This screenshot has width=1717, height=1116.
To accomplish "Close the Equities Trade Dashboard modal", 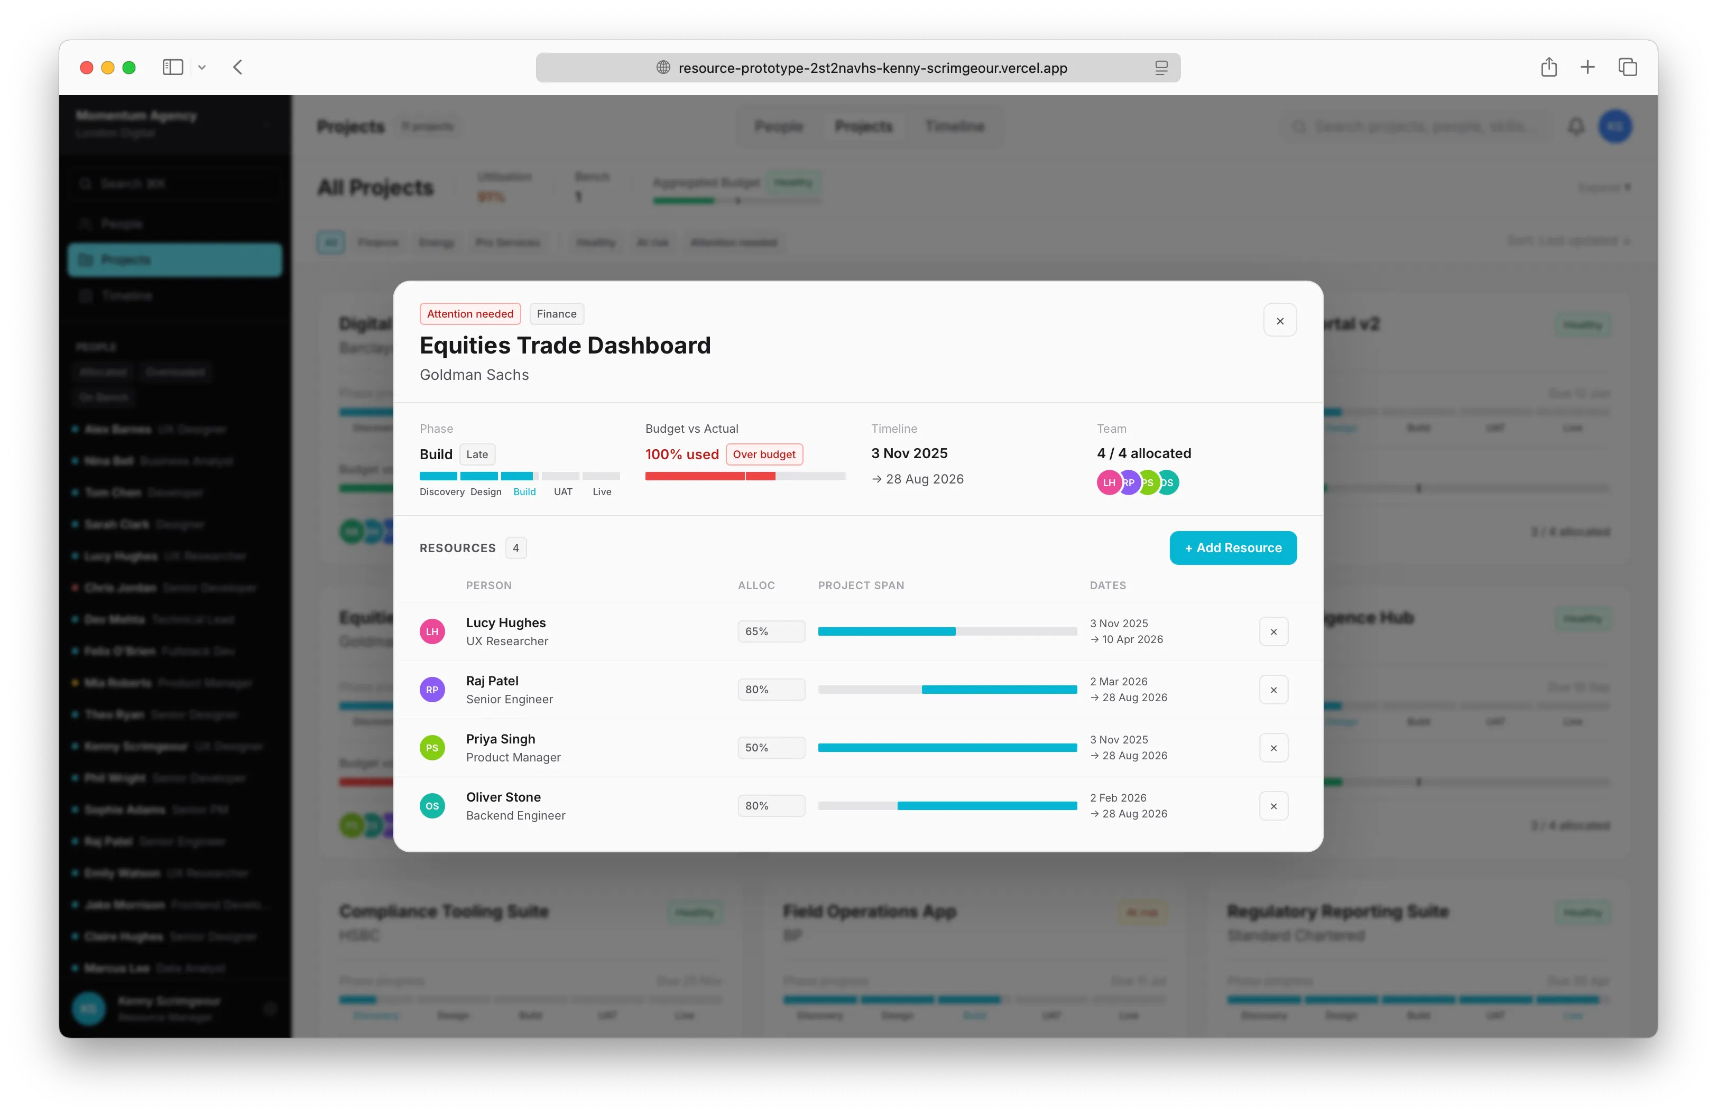I will tap(1279, 321).
